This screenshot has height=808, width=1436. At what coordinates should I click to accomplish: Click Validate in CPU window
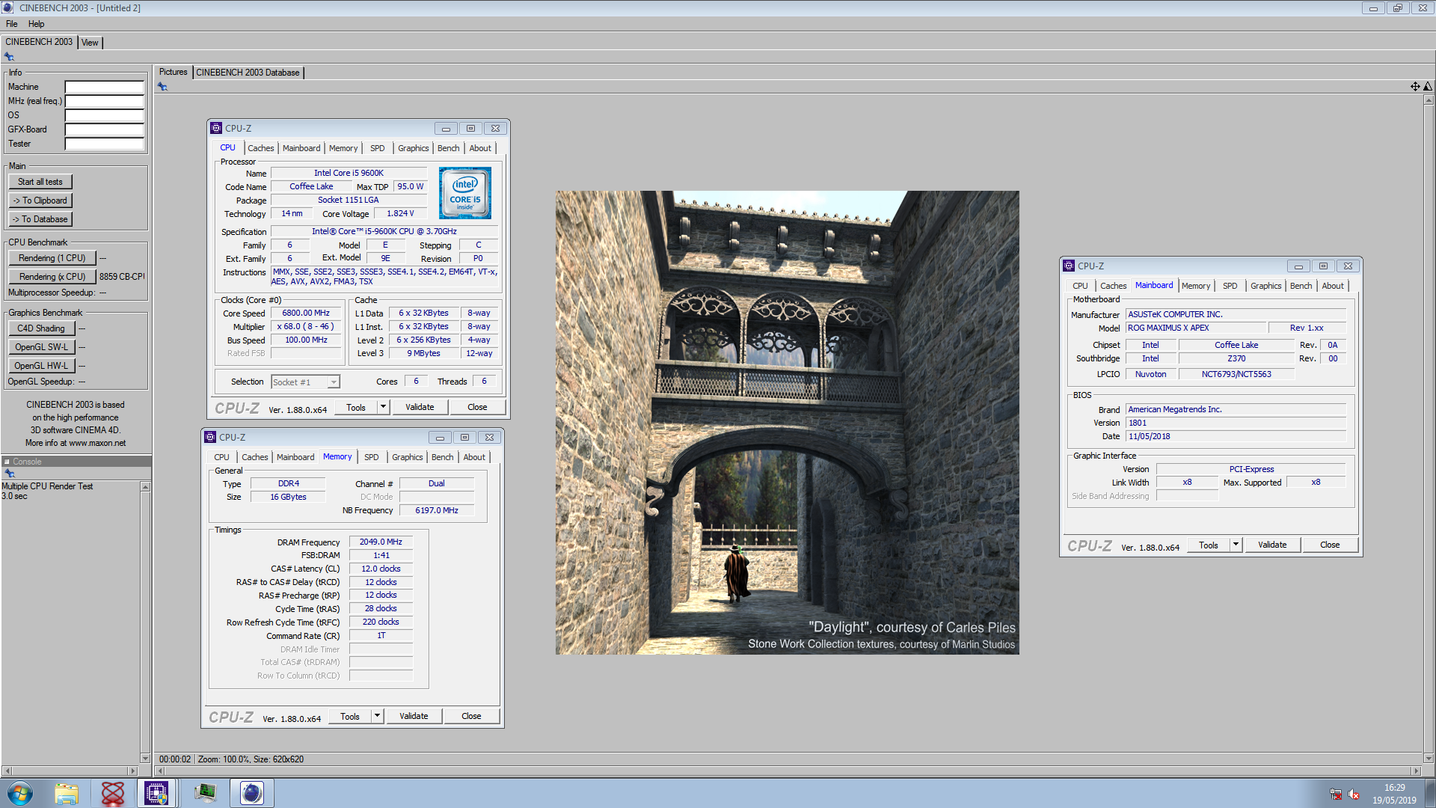coord(420,407)
